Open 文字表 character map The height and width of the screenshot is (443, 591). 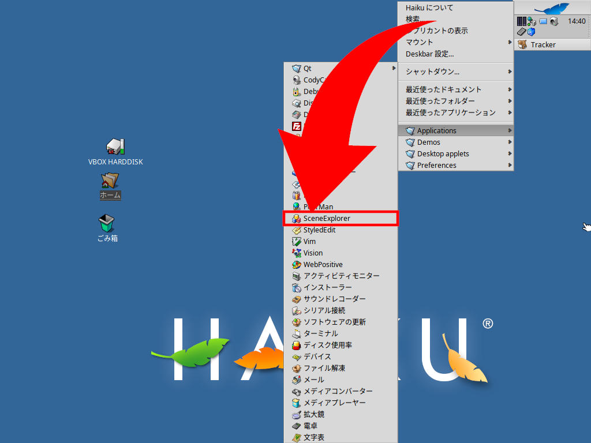pyautogui.click(x=341, y=437)
